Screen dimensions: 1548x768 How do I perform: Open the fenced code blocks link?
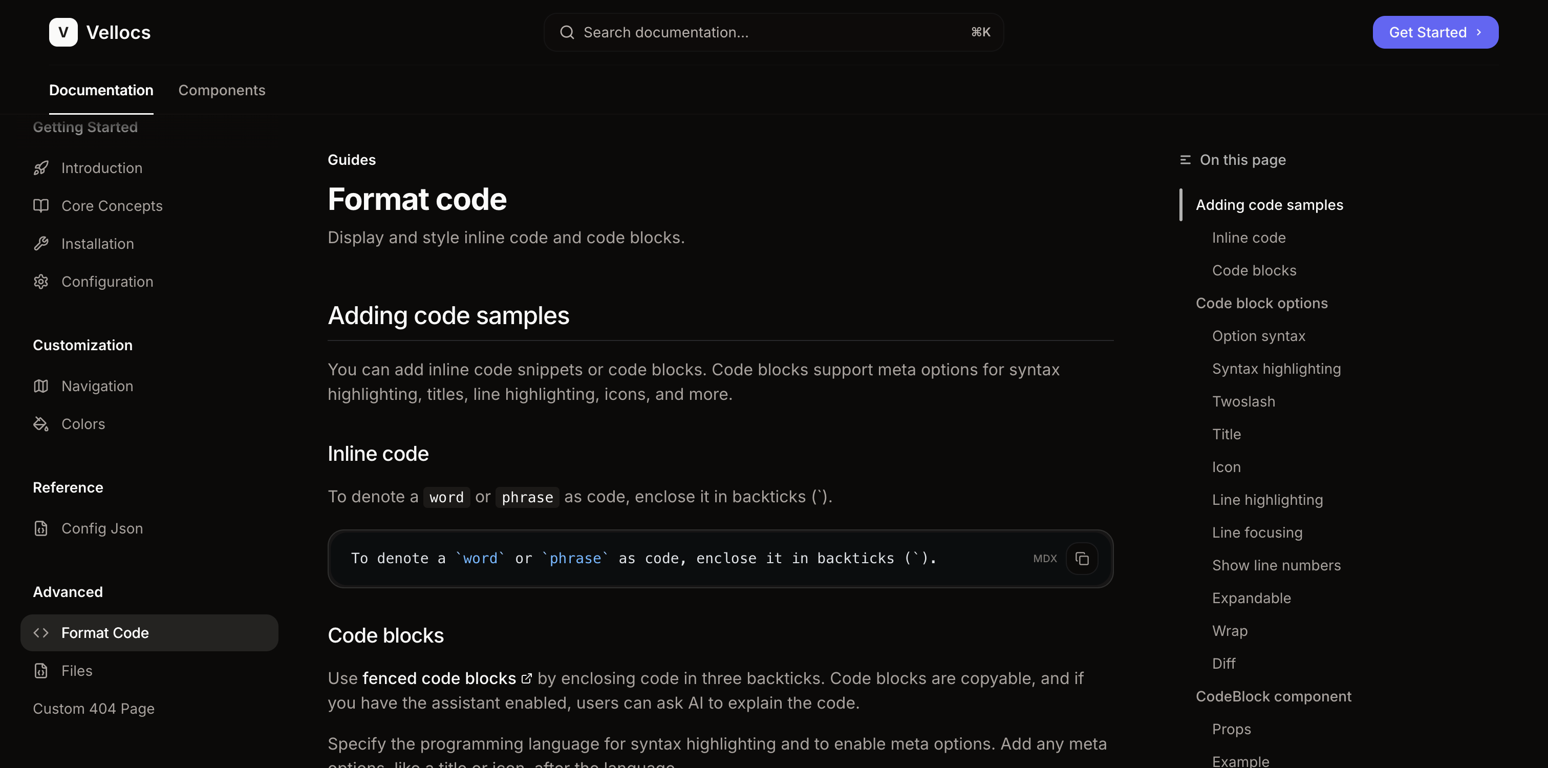(440, 678)
